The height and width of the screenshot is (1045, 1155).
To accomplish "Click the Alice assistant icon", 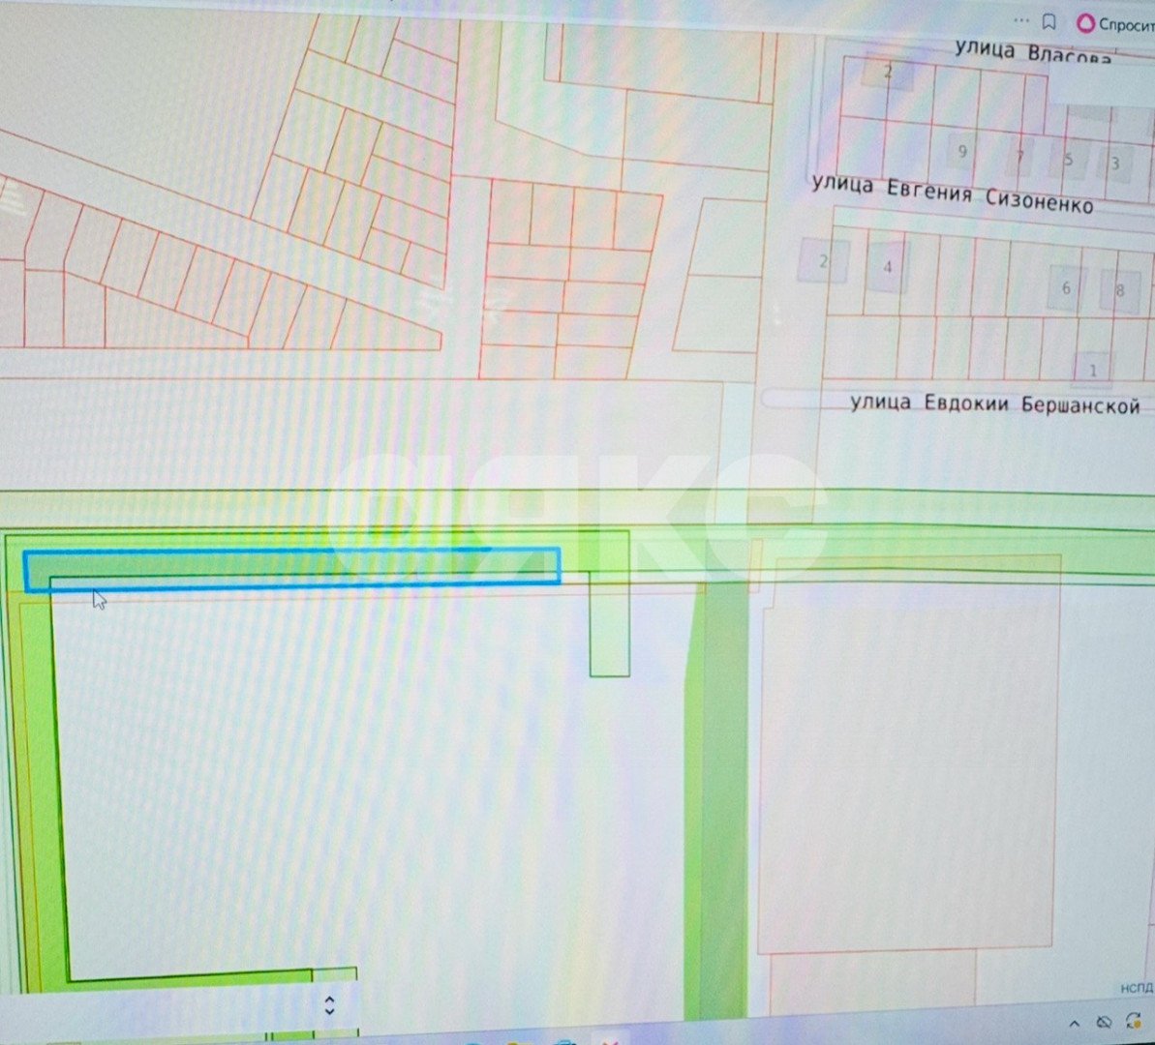I will pyautogui.click(x=1085, y=24).
